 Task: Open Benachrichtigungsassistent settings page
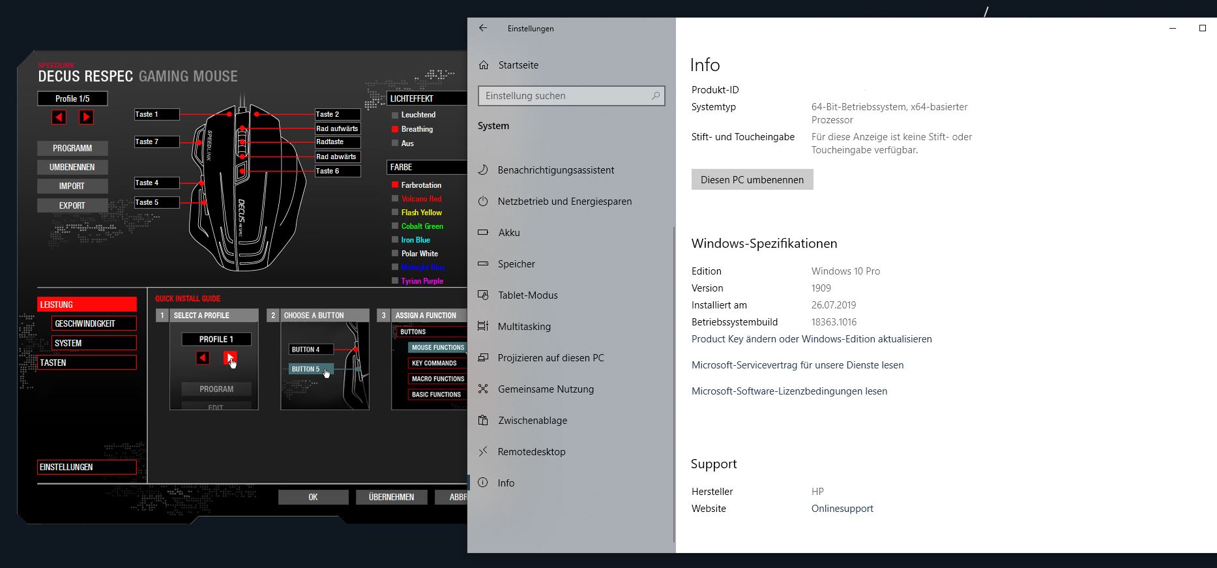tap(556, 170)
